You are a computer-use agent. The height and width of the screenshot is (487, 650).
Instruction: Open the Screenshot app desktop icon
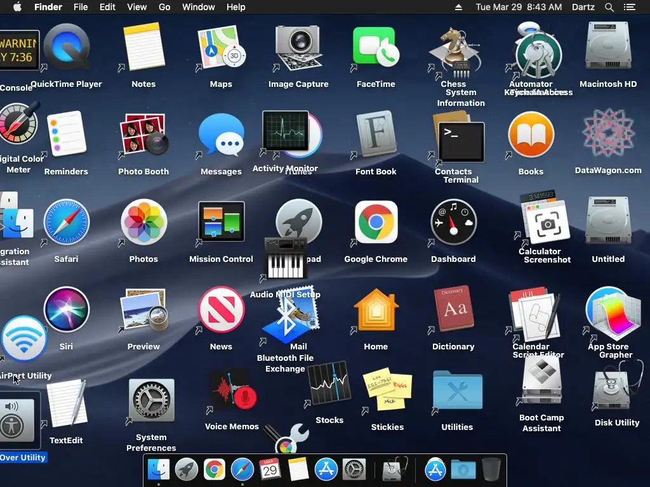(547, 223)
